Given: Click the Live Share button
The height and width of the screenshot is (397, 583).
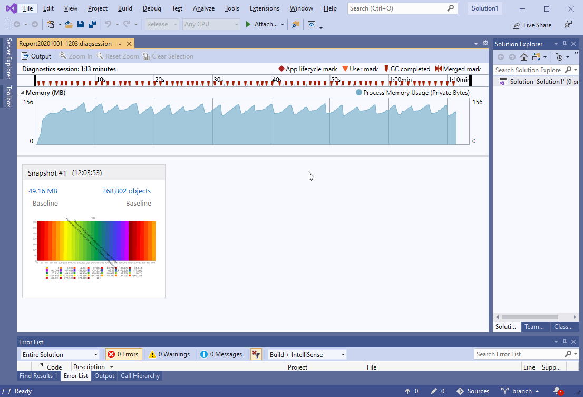Looking at the screenshot, I should click(532, 25).
